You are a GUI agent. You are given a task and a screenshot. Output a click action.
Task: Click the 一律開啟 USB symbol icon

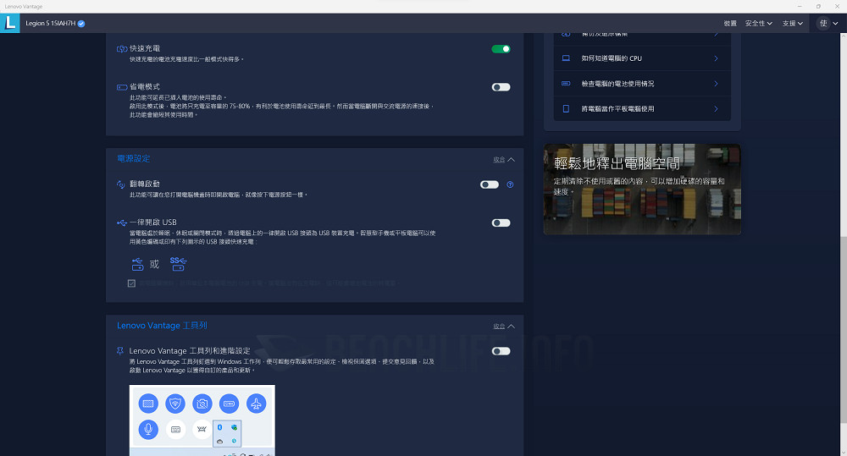122,223
